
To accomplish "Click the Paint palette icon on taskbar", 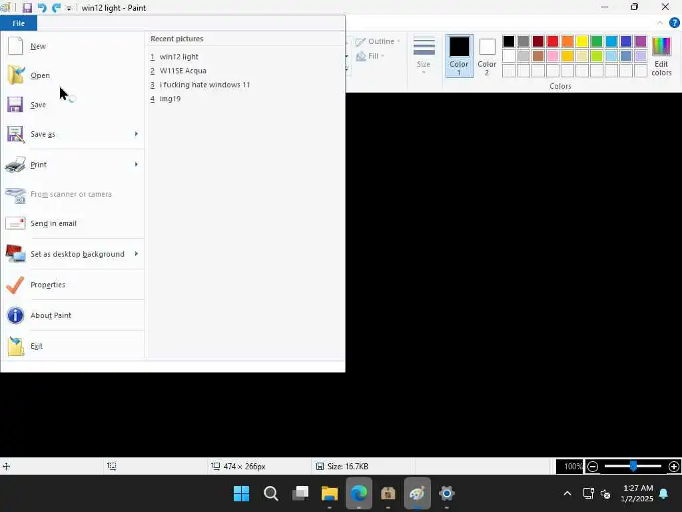I will [417, 493].
